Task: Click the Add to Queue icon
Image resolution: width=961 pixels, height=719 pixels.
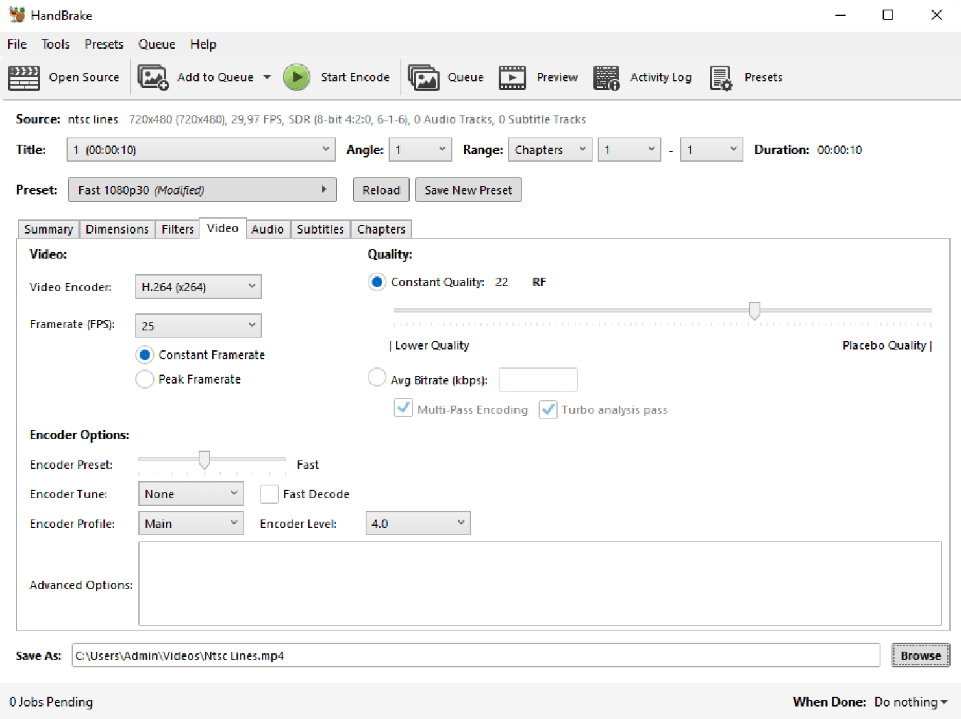Action: (x=153, y=78)
